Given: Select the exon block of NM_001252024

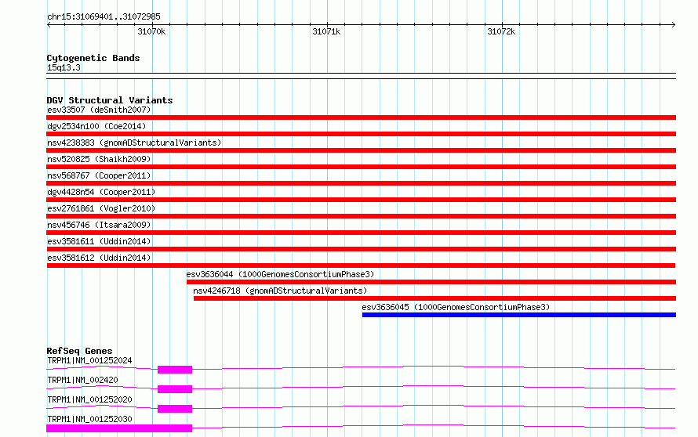Looking at the screenshot, I should point(174,370).
